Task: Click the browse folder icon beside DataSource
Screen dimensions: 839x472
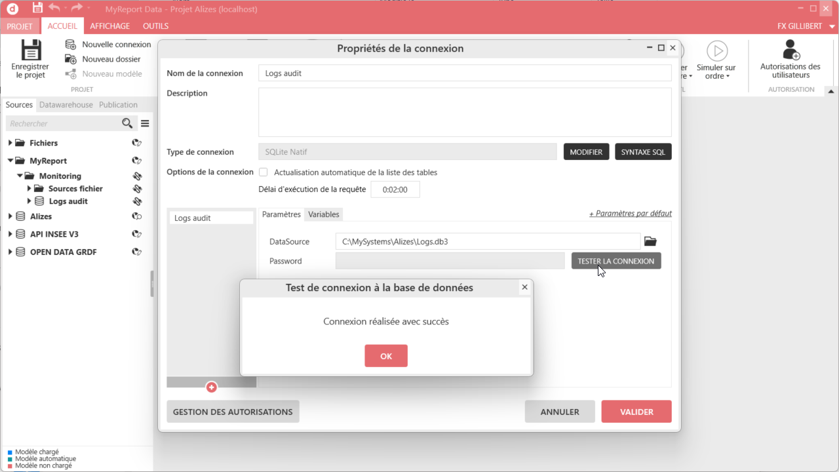Action: pos(650,241)
